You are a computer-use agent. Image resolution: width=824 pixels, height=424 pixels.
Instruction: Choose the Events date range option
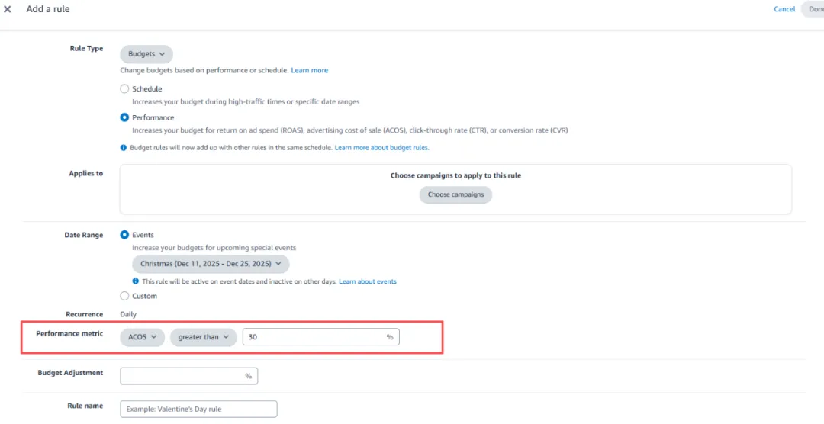pos(124,235)
